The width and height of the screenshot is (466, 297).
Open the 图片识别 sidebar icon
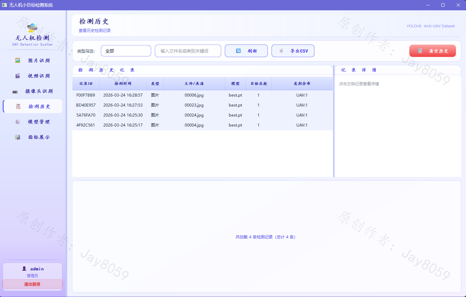pyautogui.click(x=18, y=61)
